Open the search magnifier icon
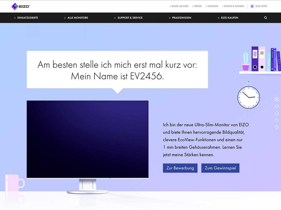The height and width of the screenshot is (210, 281). click(265, 18)
